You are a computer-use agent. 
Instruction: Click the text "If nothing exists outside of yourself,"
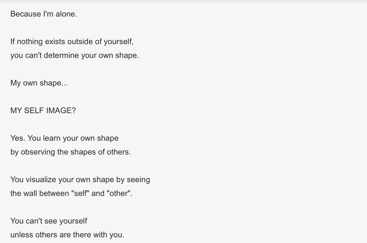click(72, 42)
